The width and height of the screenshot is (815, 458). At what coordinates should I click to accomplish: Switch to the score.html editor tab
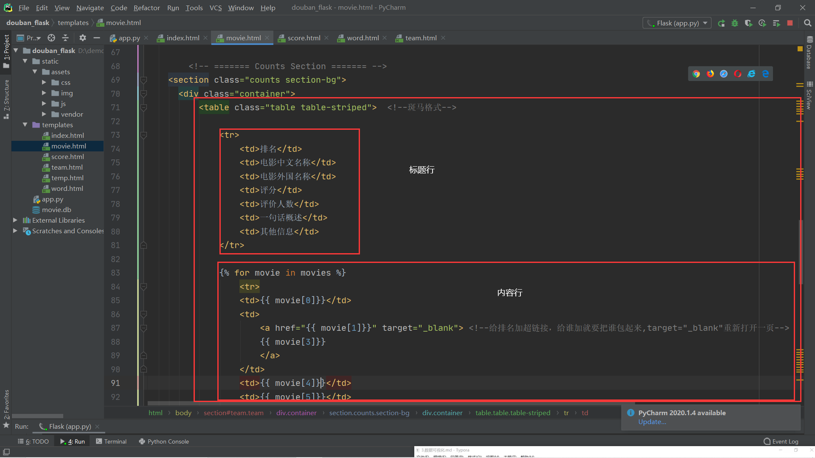(x=304, y=38)
